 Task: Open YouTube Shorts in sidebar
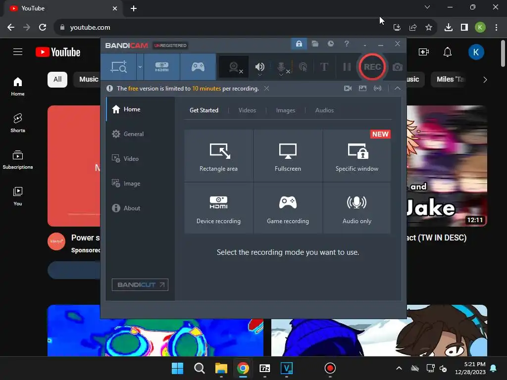coord(18,123)
